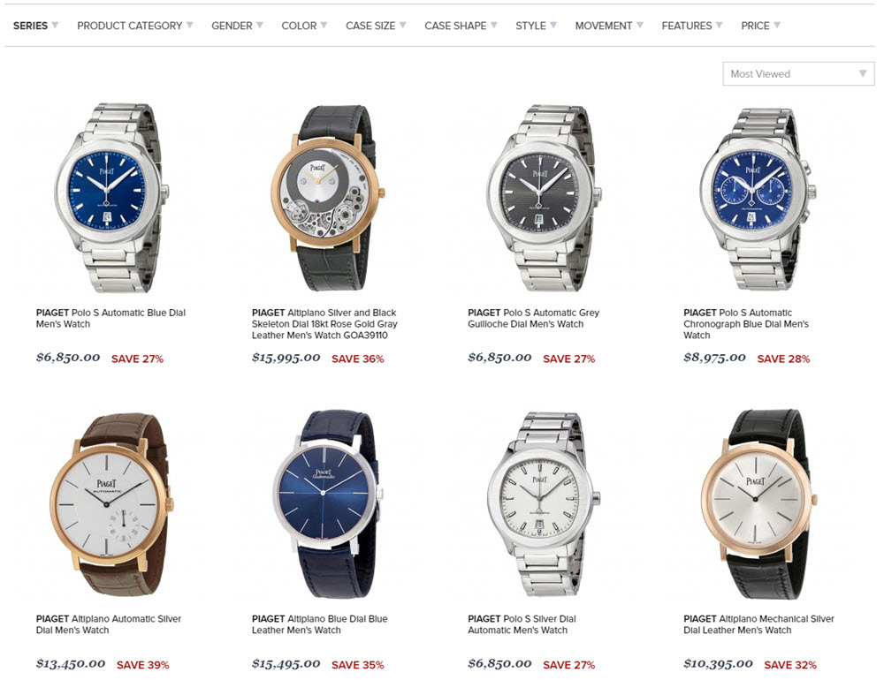Image resolution: width=884 pixels, height=680 pixels.
Task: Open the PRICE filter dropdown
Action: (x=760, y=26)
